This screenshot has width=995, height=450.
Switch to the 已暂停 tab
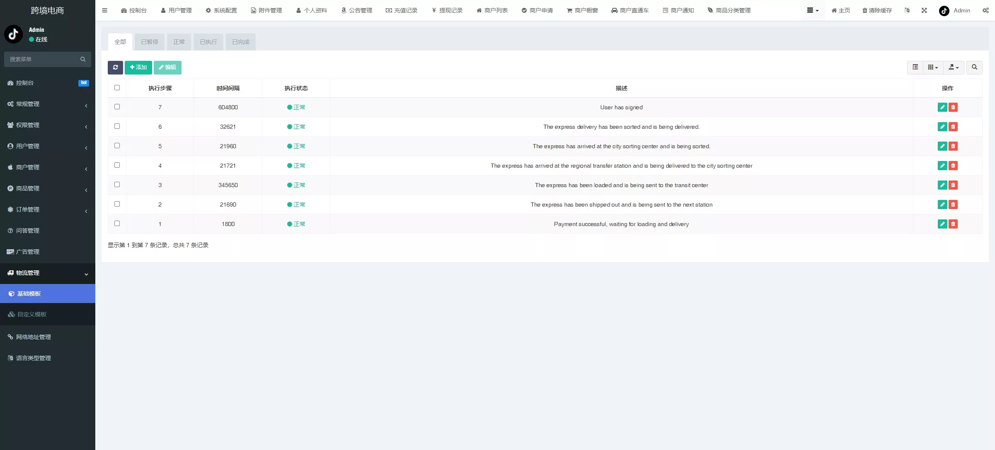point(149,42)
